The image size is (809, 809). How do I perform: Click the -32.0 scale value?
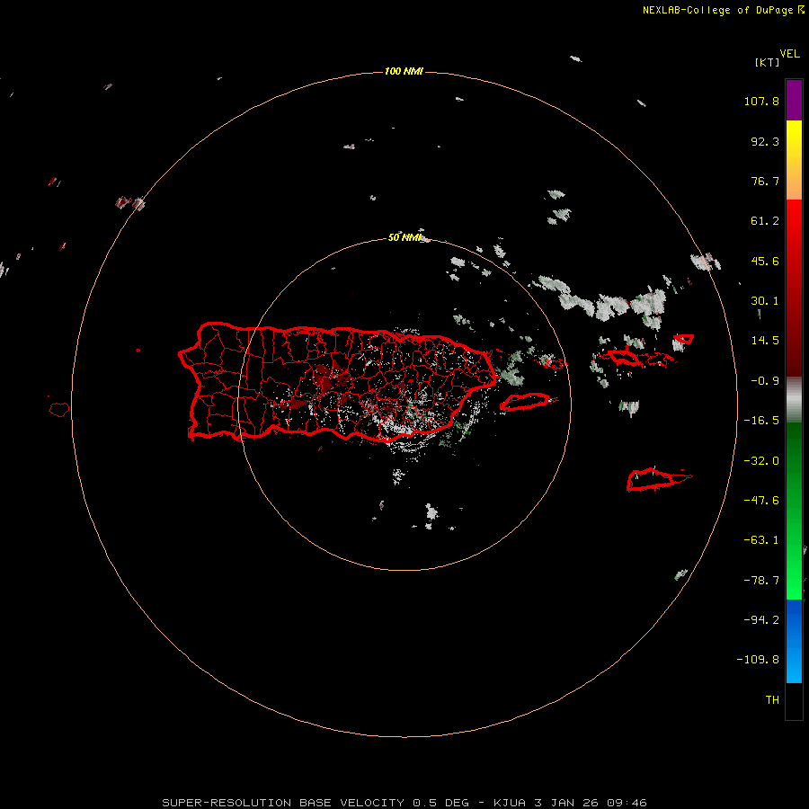click(761, 461)
